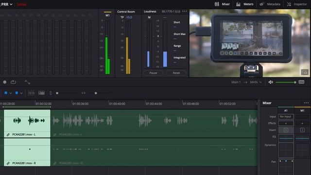Click the Control Room TP meter
This screenshot has width=311, height=175.
coord(128,47)
